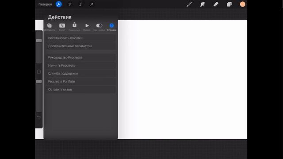Click the brush size slider handle
The image size is (283, 159).
pos(39,41)
